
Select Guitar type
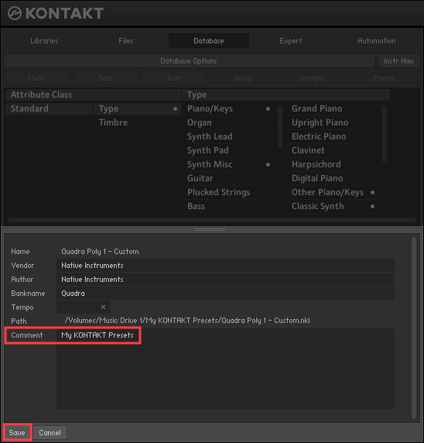228,178
